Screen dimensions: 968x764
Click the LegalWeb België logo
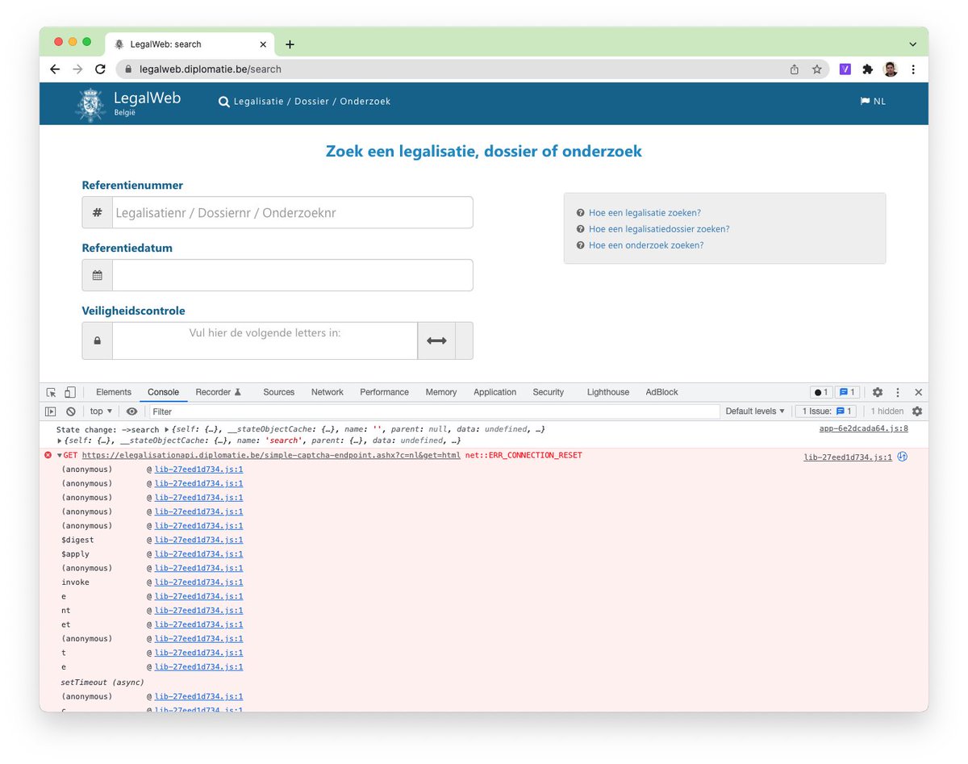(x=128, y=103)
